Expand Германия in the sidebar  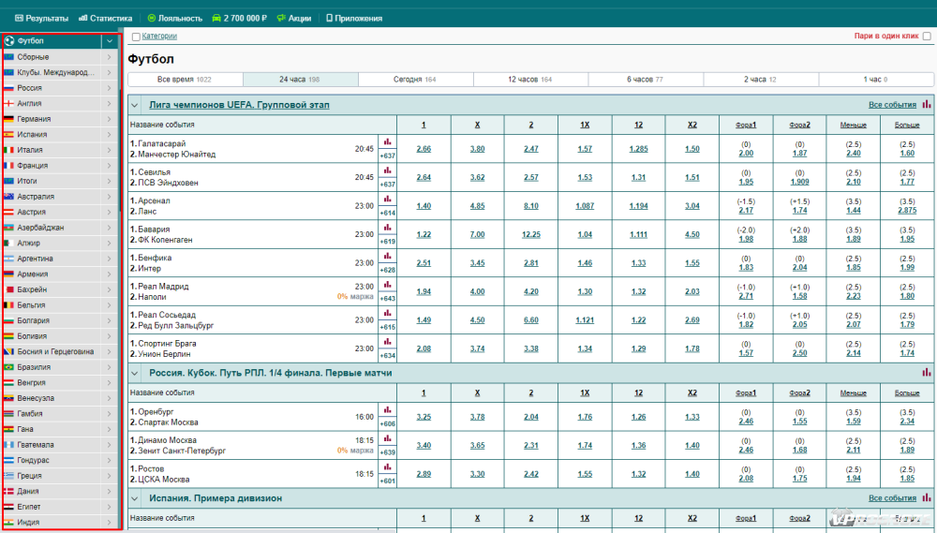coord(110,119)
